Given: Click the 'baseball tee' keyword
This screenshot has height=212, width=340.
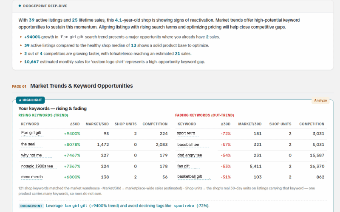Looking at the screenshot, I should 188,145.
